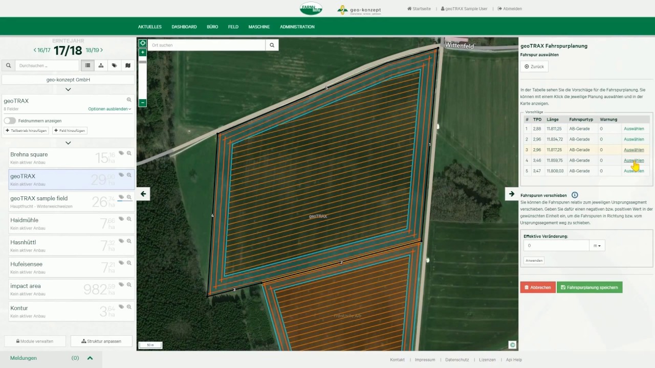Zoom to Kontur field icon

[129, 307]
